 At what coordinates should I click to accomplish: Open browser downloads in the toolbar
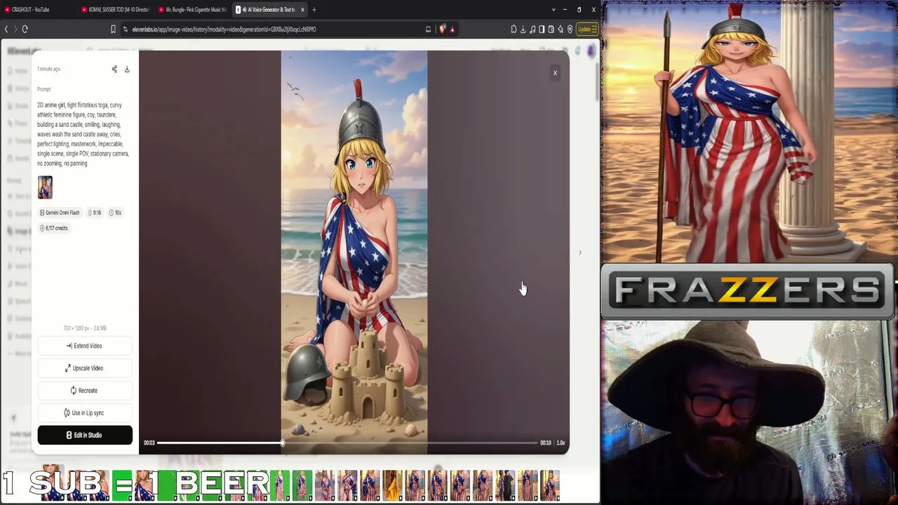523,29
